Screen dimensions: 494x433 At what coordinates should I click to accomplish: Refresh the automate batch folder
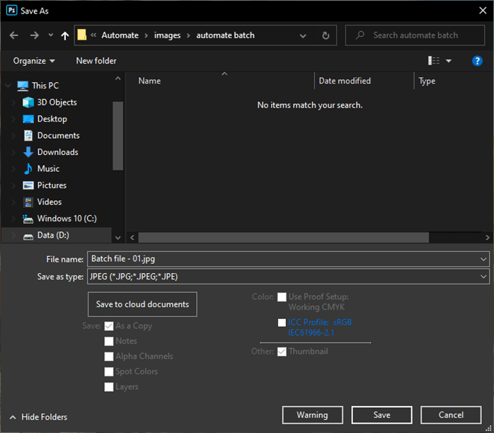[x=325, y=35]
